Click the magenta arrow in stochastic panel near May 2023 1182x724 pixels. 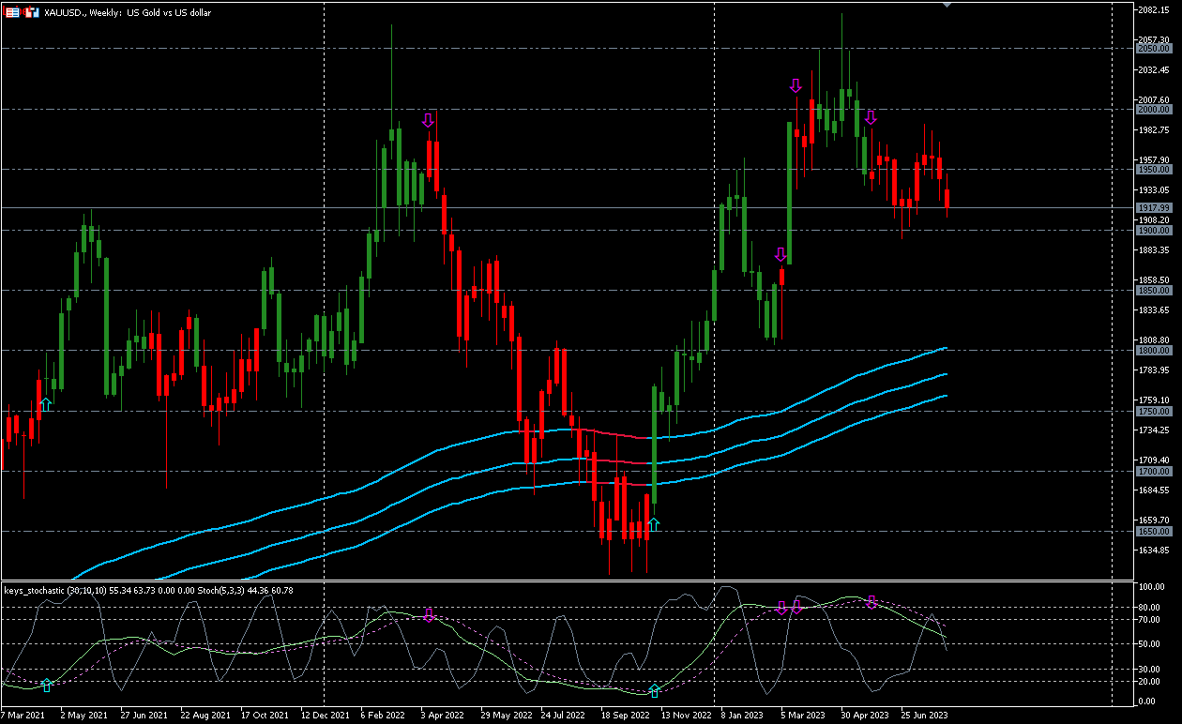[x=871, y=602]
